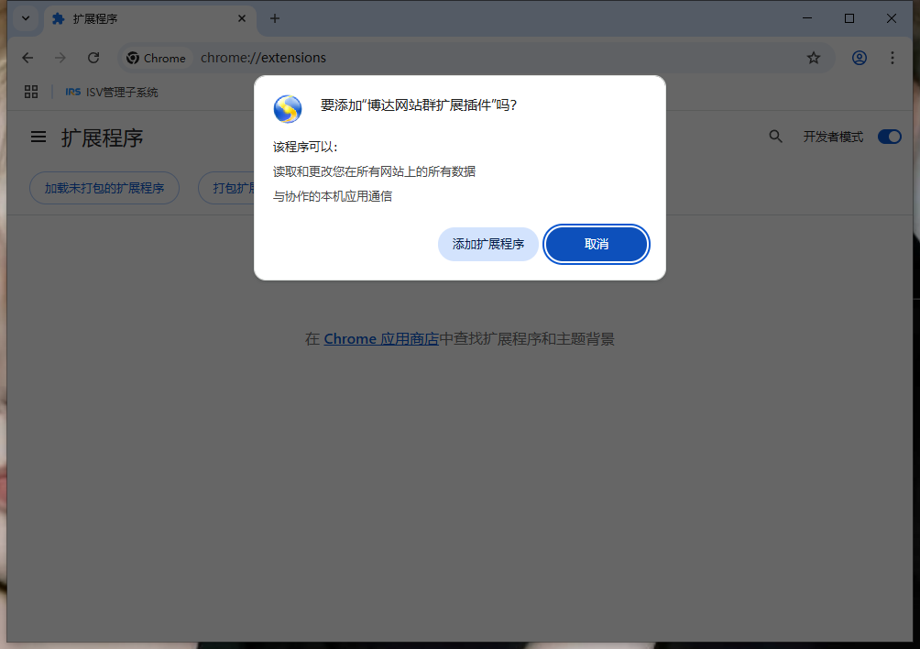Click the 与协作的本机应用通信 text
The image size is (920, 649).
coord(333,196)
